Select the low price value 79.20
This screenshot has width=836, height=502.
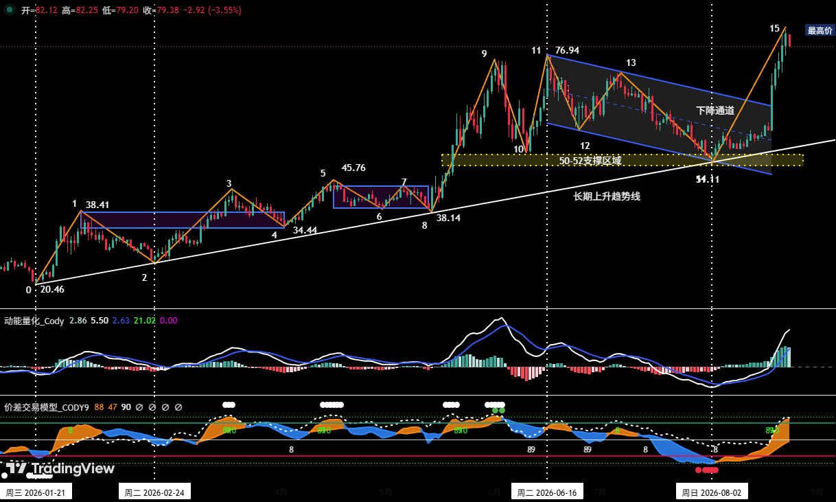pos(127,11)
